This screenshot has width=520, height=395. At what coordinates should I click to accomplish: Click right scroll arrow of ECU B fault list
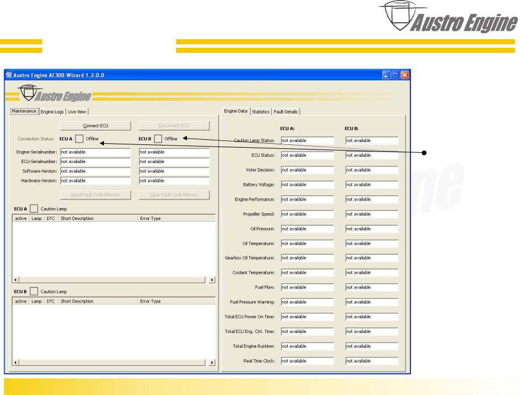click(x=212, y=363)
